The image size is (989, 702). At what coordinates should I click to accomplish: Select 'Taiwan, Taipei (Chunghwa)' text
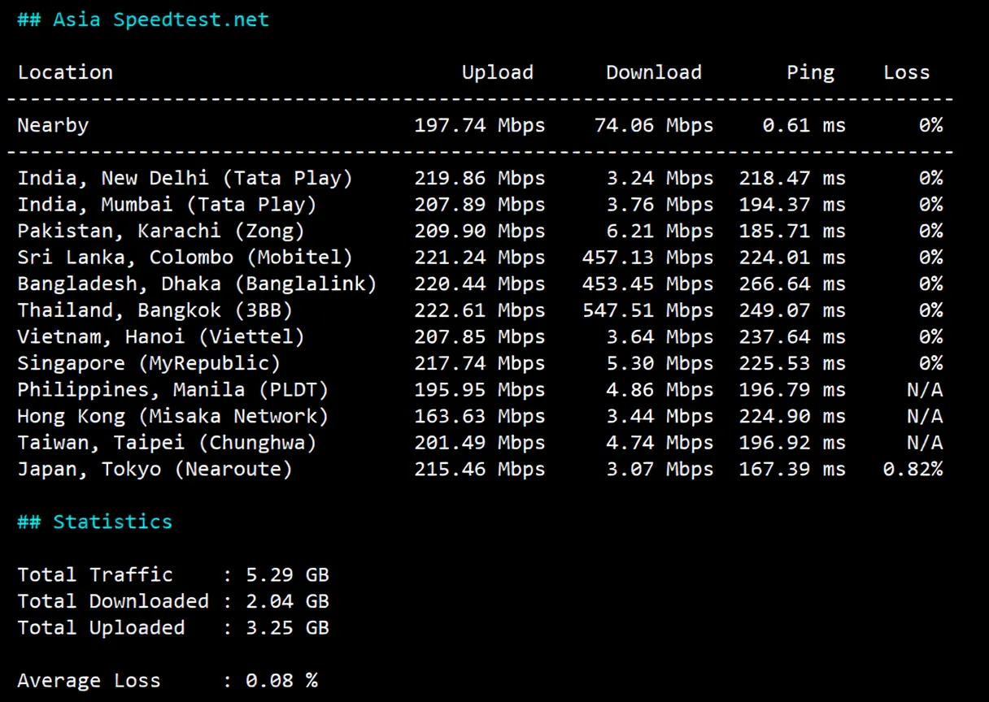pyautogui.click(x=168, y=443)
